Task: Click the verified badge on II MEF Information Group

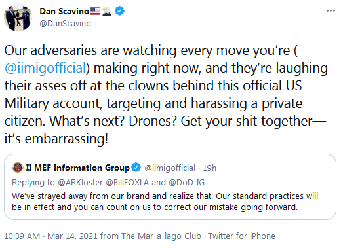Action: pos(136,168)
